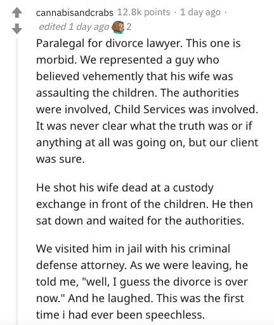
Task: Click the phrase custody exchange
Action: coord(125,196)
